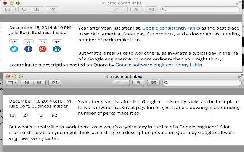The image size is (244, 152).
Task: Show markup toolbar in article with links window
Action: pos(151,9)
